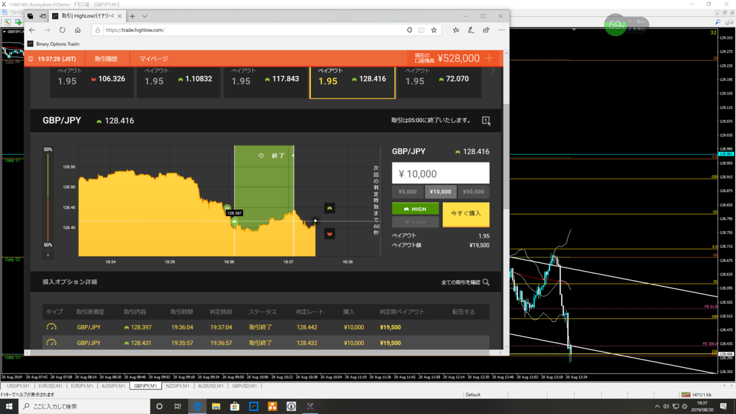Choose the ¥10,000 preset amount
The width and height of the screenshot is (736, 414).
440,192
